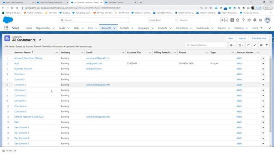Open Industry column options chevron
The height and width of the screenshot is (154, 274).
point(82,52)
